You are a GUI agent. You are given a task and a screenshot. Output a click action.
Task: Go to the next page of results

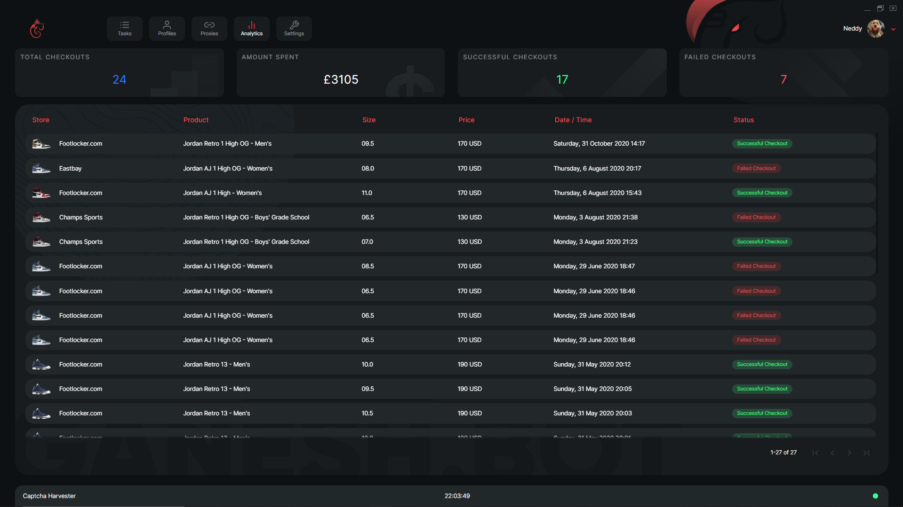[849, 453]
